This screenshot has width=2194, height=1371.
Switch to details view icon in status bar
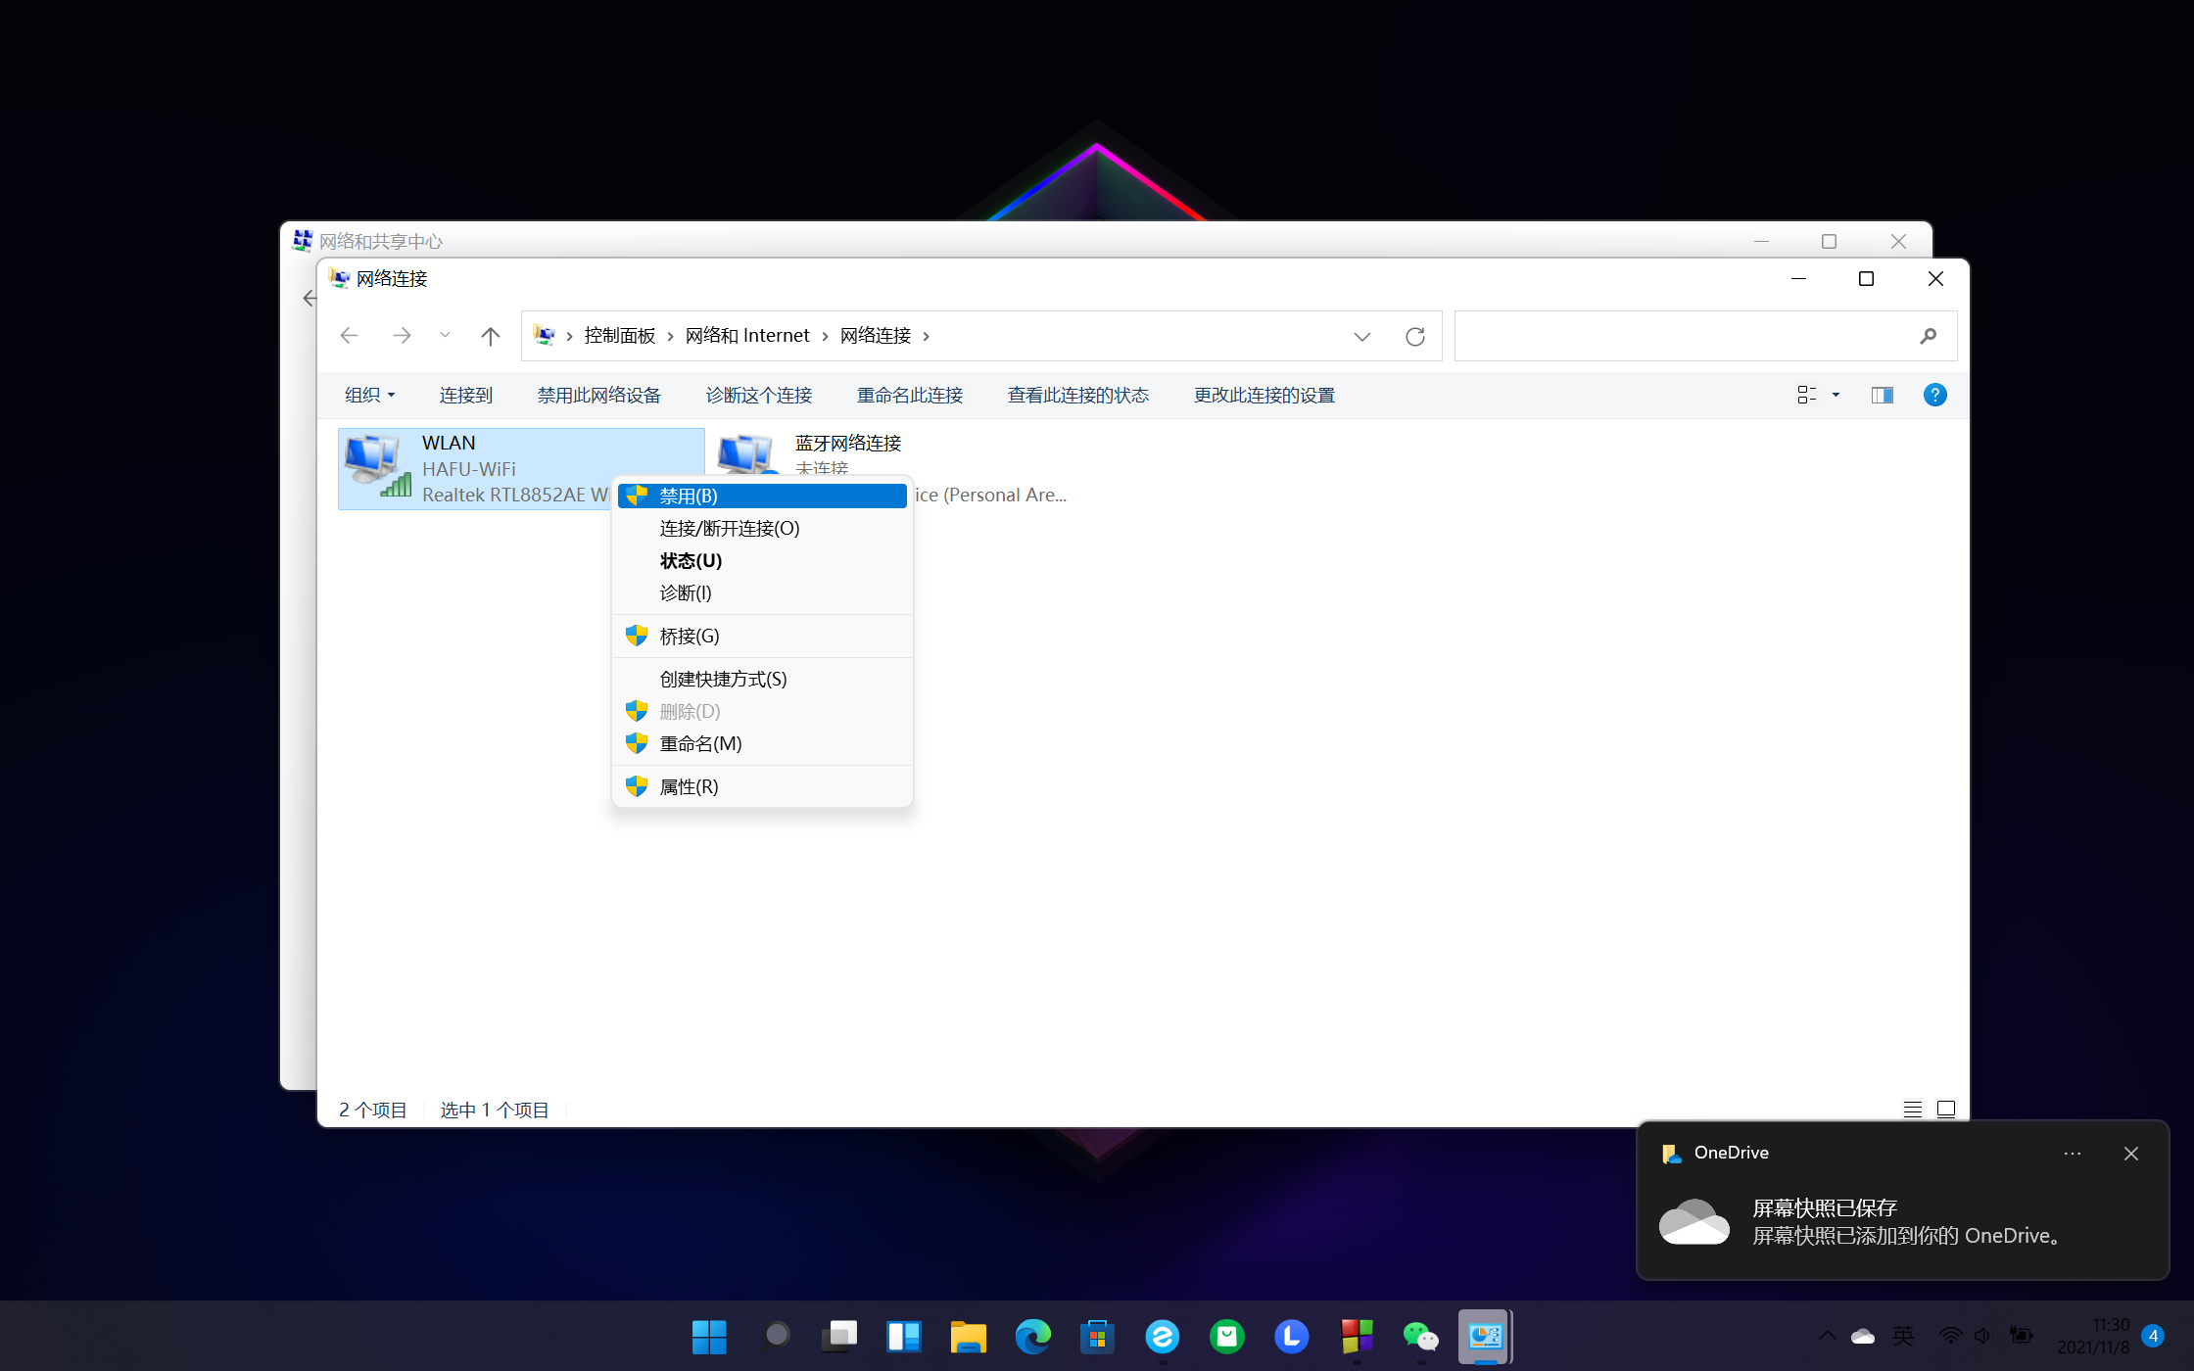(x=1912, y=1109)
